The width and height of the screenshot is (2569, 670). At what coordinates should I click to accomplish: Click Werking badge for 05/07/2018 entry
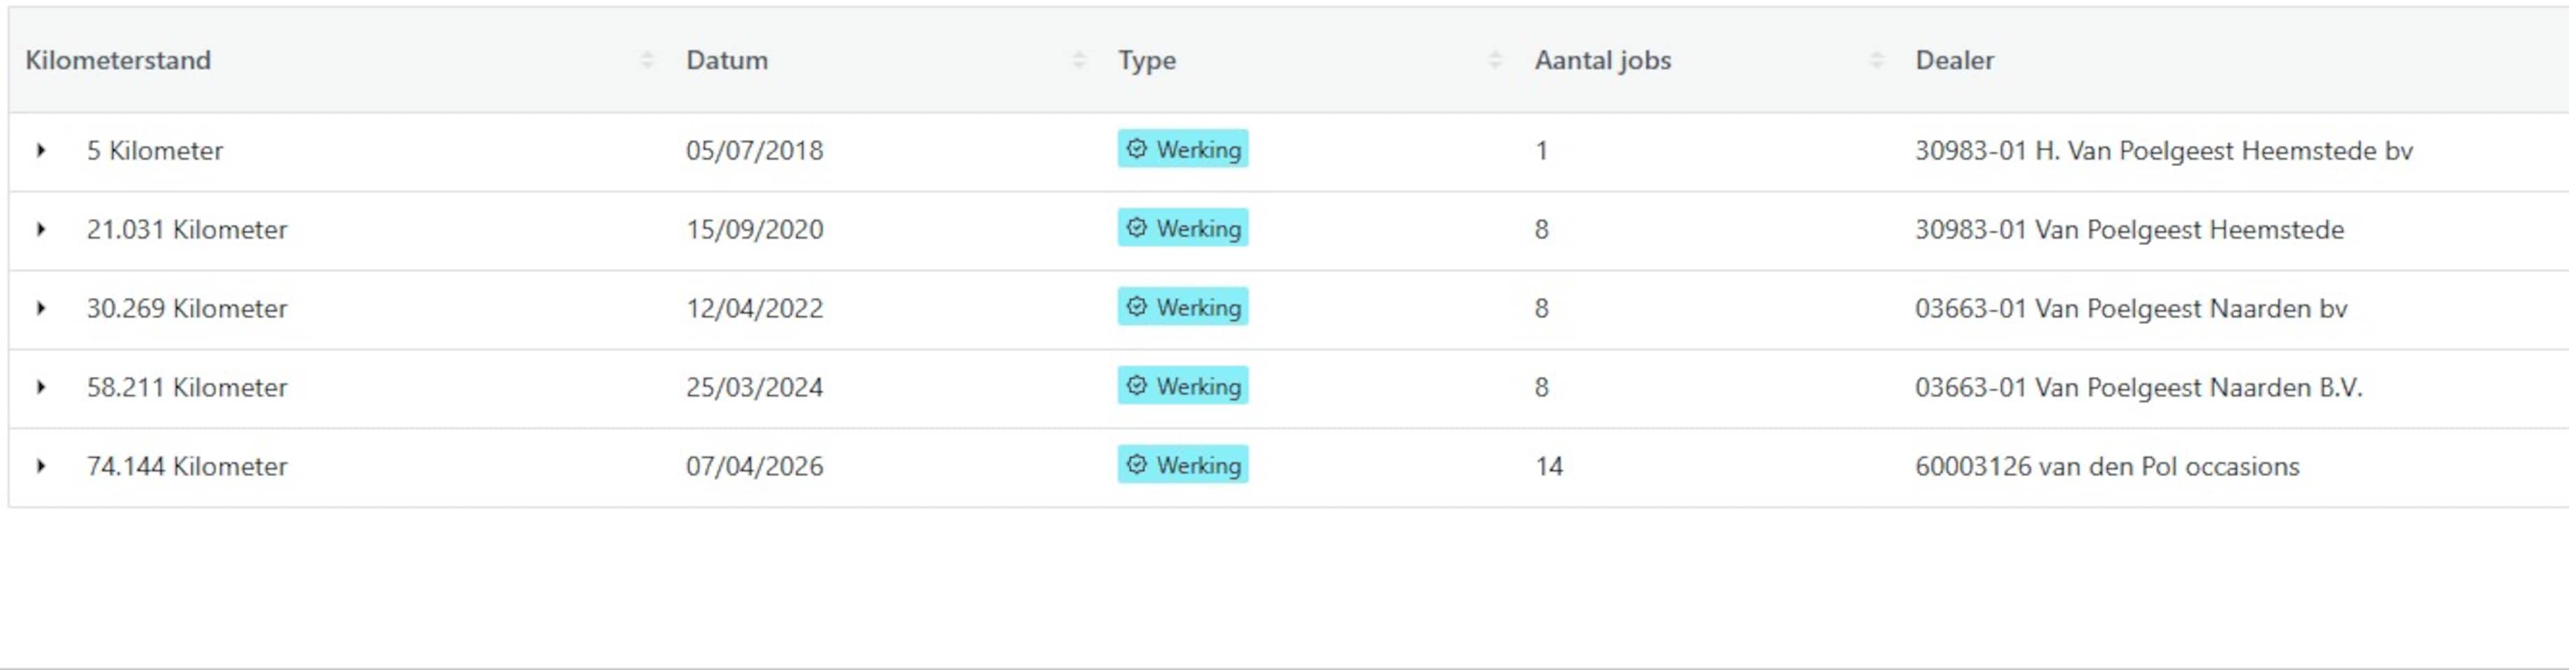(x=1183, y=149)
